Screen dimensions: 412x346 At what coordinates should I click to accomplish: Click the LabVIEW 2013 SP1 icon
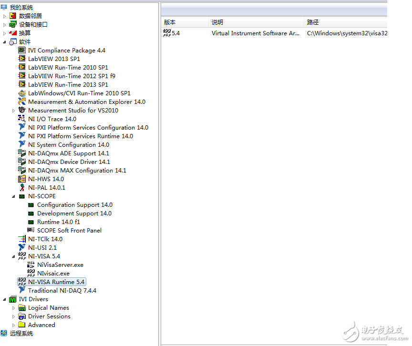[22, 59]
